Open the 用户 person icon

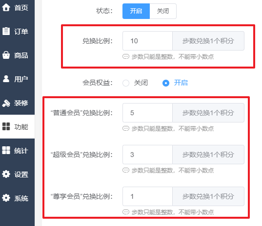(6, 79)
